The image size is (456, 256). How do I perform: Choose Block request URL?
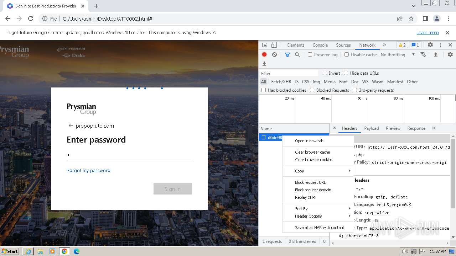click(318, 182)
